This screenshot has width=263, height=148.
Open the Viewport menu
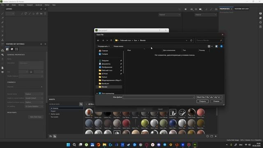[30, 5]
